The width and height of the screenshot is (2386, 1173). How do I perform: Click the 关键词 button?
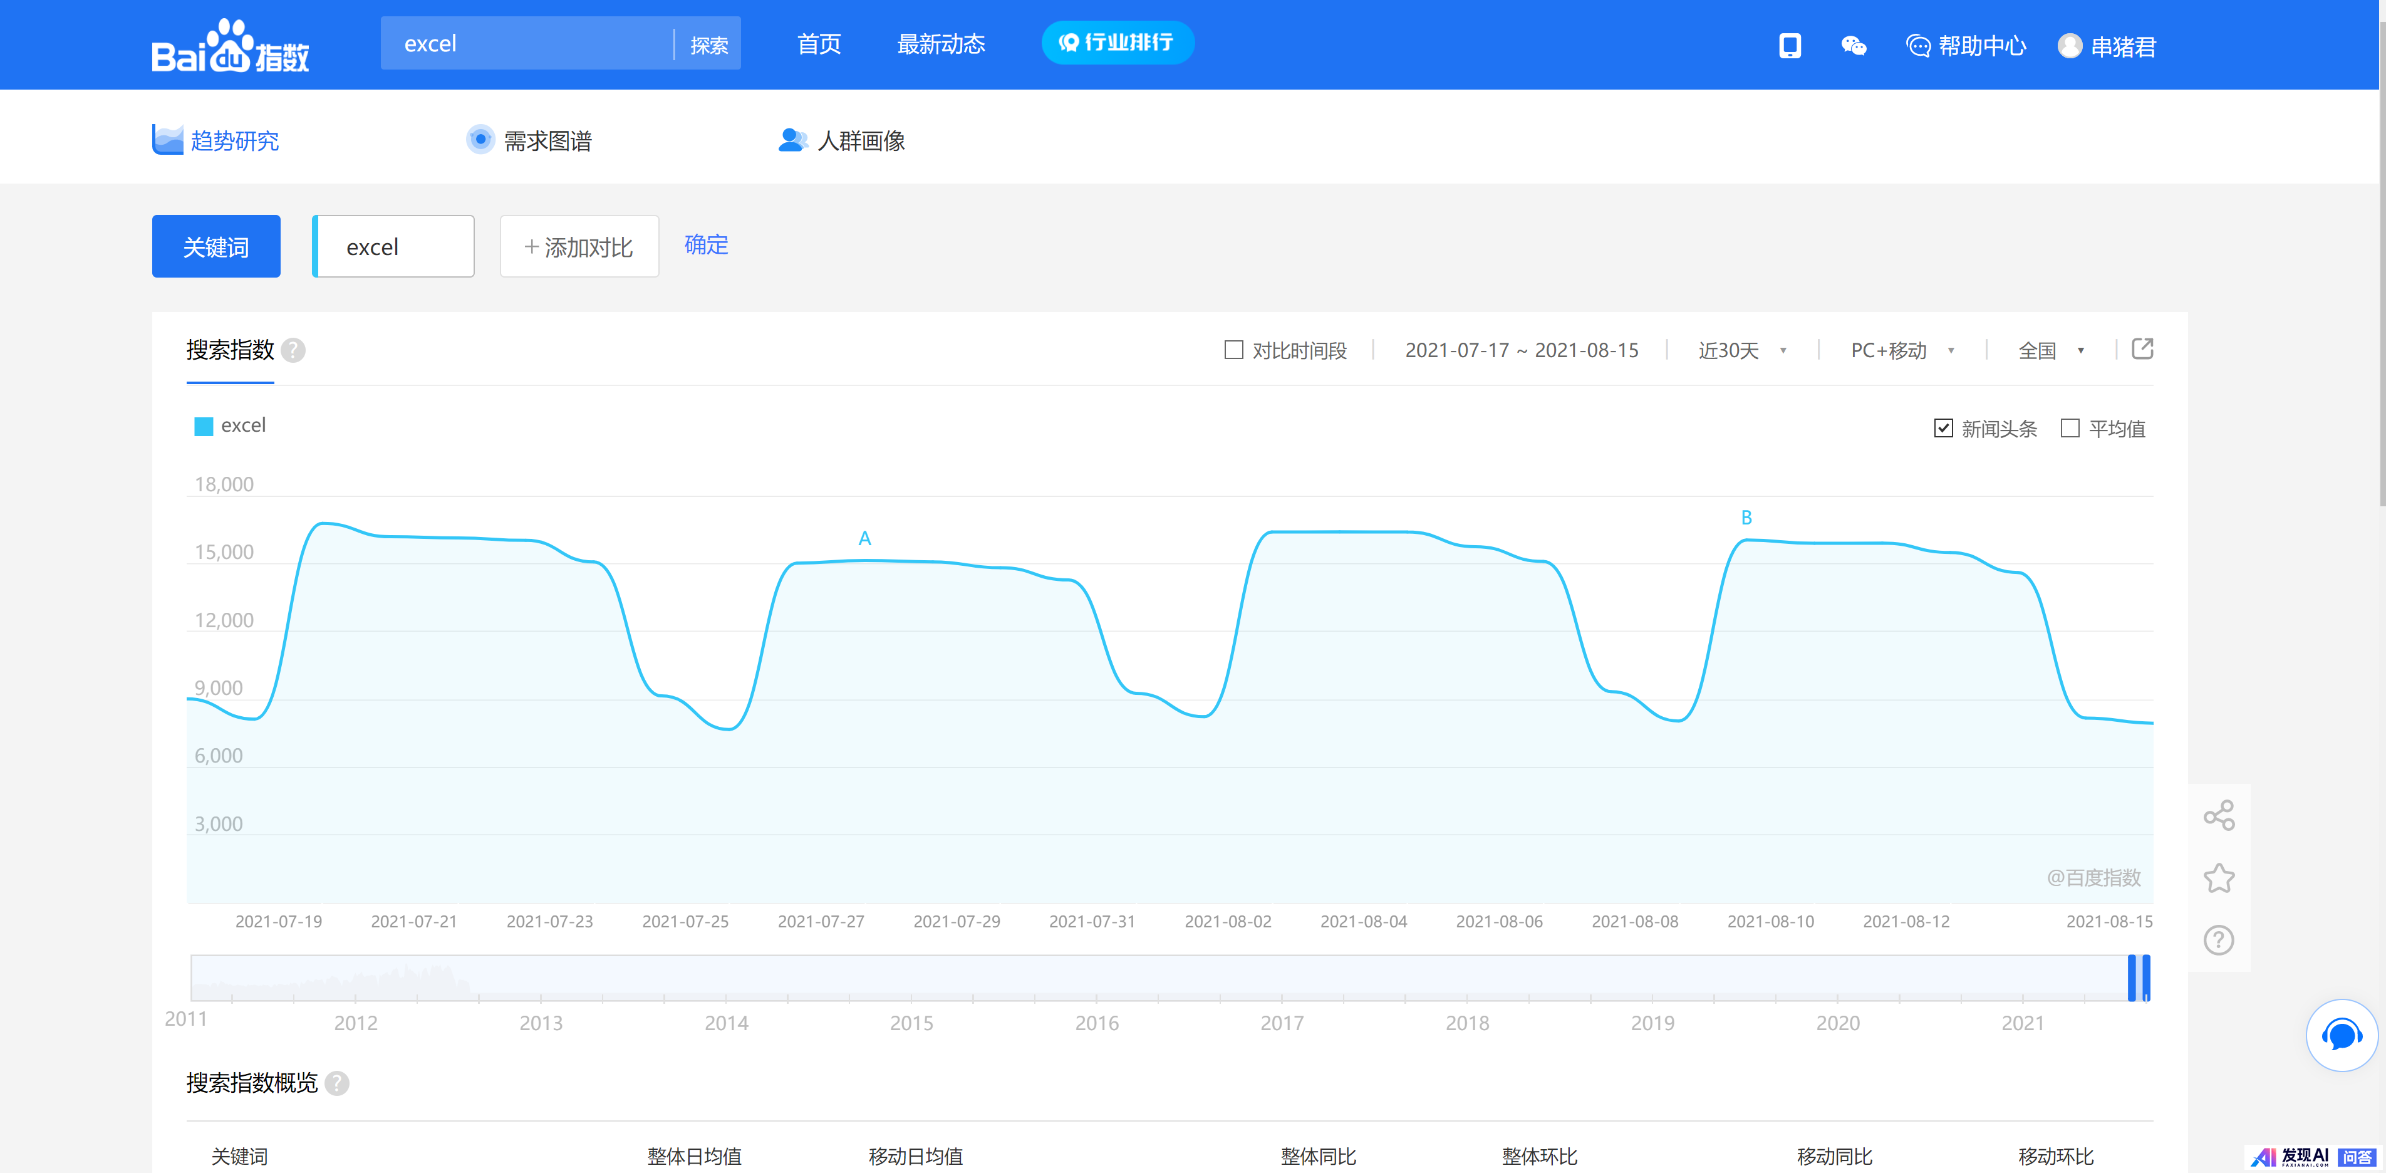point(216,246)
